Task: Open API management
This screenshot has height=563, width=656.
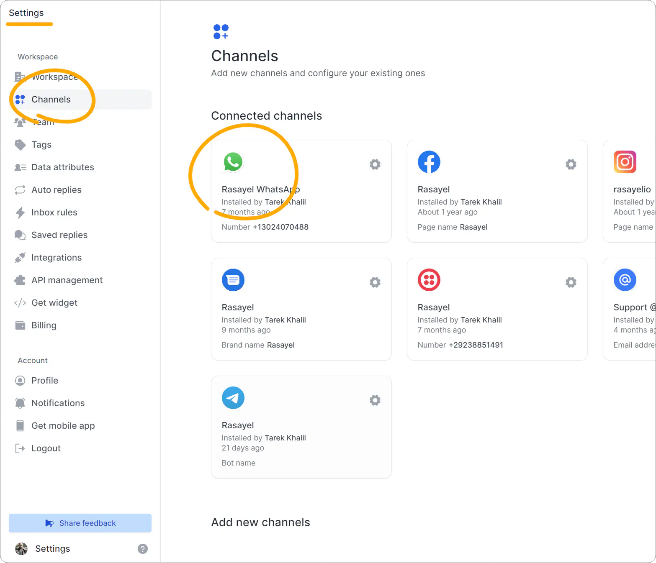Action: click(x=80, y=280)
